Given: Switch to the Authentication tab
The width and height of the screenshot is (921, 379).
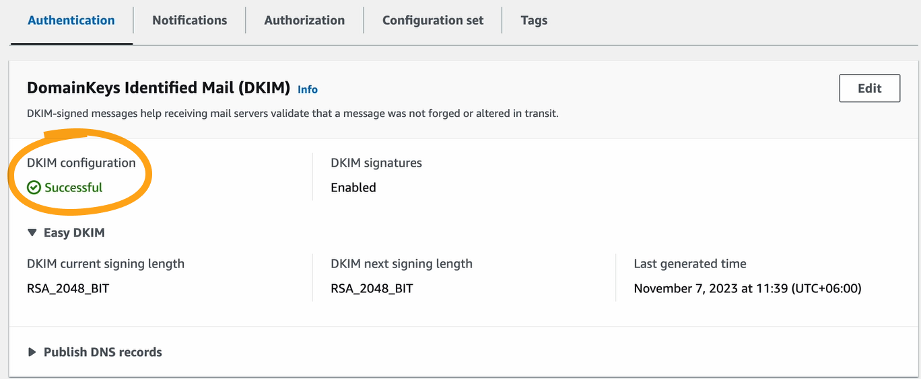Looking at the screenshot, I should pyautogui.click(x=71, y=20).
